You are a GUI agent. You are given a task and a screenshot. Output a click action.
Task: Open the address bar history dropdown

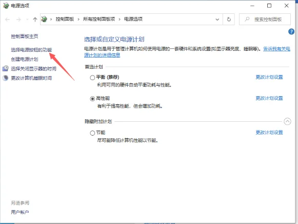pos(217,20)
